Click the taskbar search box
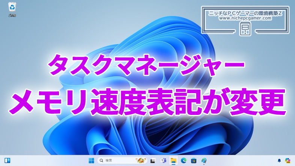The image size is (295, 166). point(122,160)
